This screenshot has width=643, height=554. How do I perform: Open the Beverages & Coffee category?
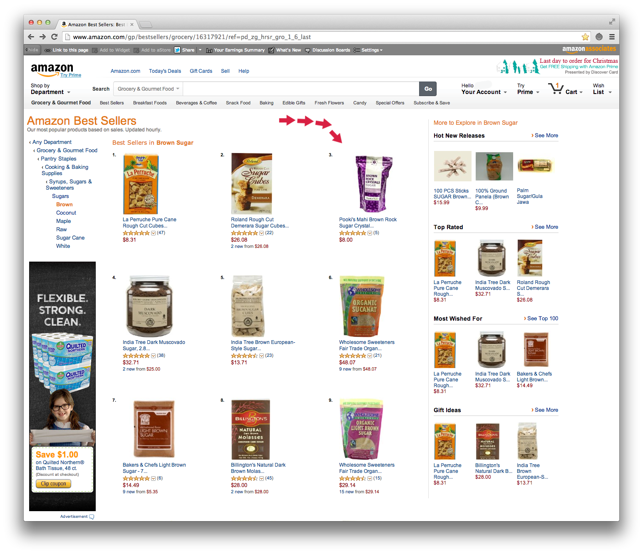click(196, 103)
